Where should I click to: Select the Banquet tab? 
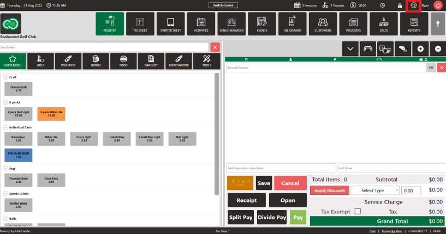(151, 61)
